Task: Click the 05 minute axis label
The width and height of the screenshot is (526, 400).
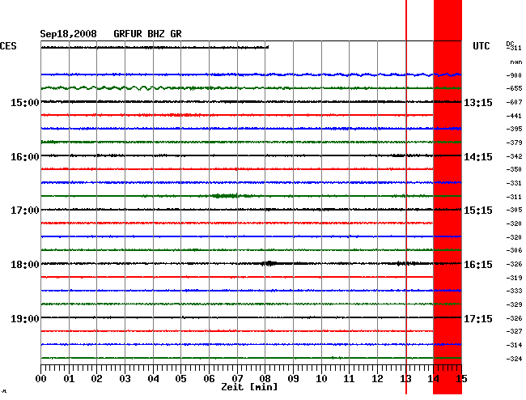Action: coord(180,379)
